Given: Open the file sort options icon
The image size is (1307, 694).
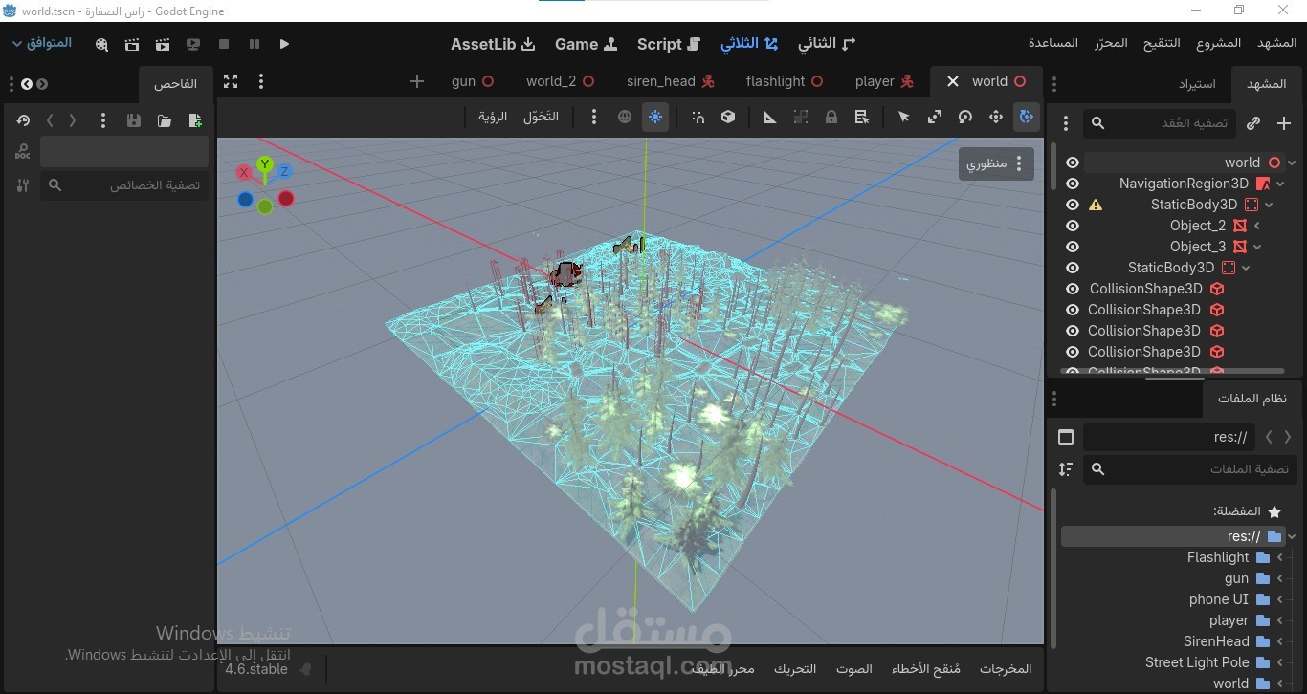Looking at the screenshot, I should 1066,469.
